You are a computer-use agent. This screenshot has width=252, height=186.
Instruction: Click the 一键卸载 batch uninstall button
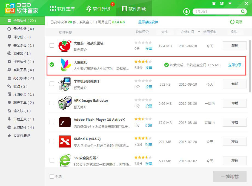tap(230, 176)
